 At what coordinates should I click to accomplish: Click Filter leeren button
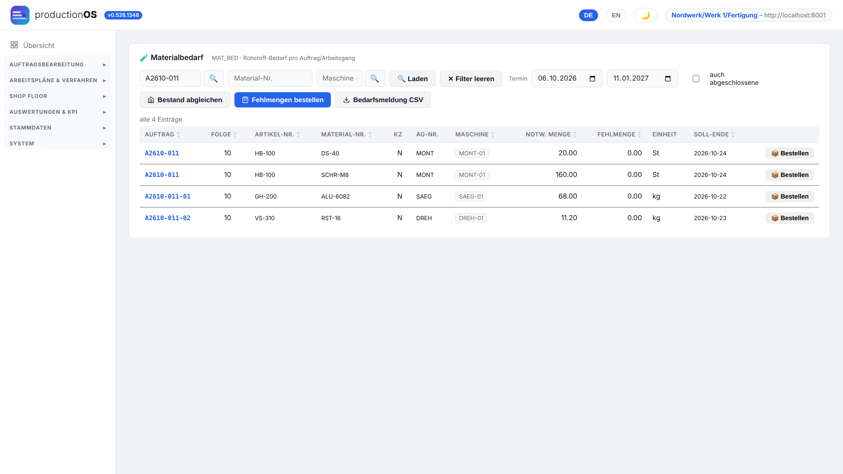(x=471, y=79)
